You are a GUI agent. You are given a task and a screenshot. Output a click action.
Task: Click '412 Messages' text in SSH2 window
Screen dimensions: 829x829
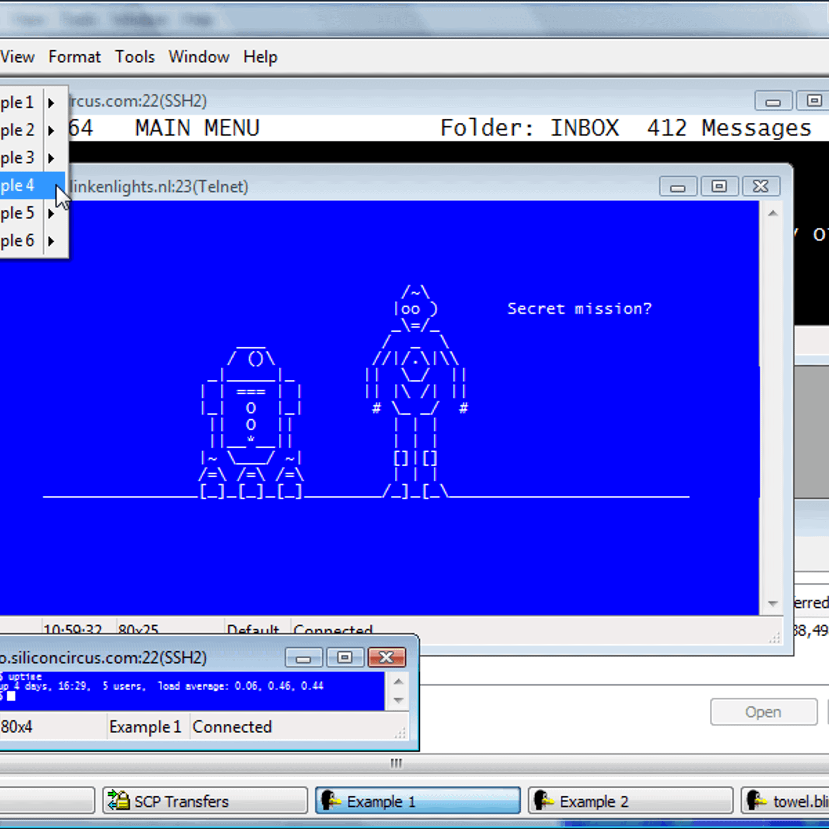click(x=729, y=128)
